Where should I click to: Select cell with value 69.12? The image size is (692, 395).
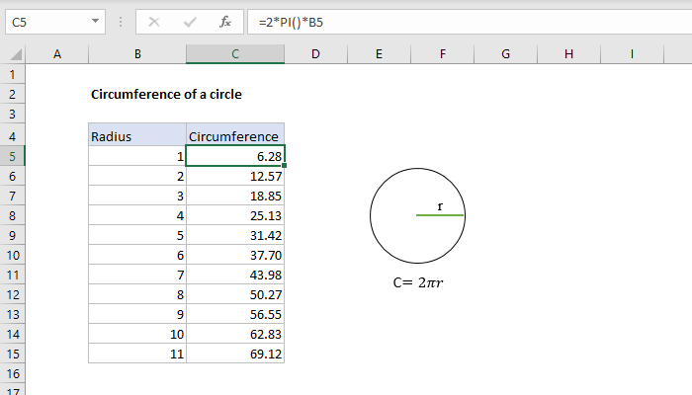(x=235, y=354)
